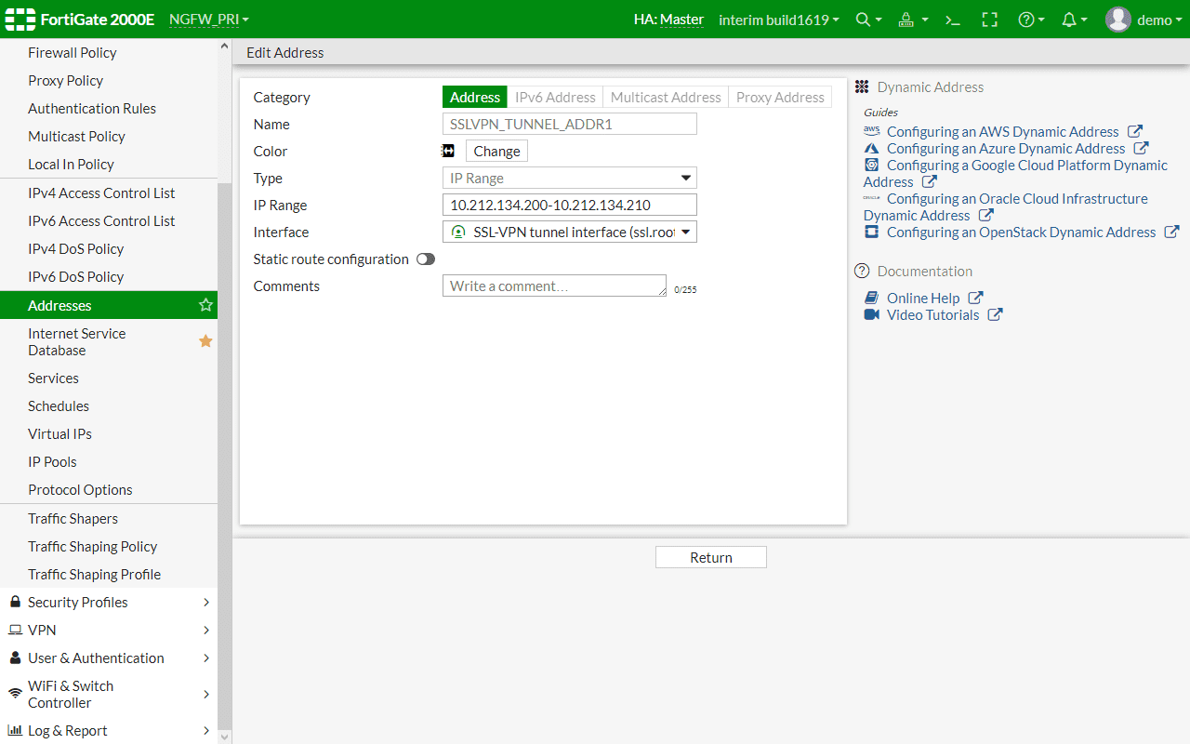1190x744 pixels.
Task: Select the Address category tab
Action: [475, 97]
